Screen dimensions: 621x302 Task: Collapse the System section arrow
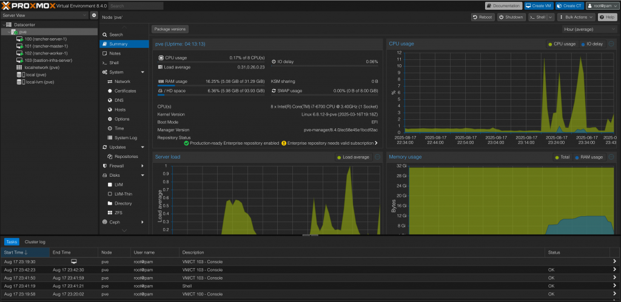143,73
